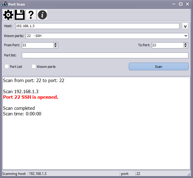Enable the Port List checkbox
Screen dimensions: 193x178
click(7, 66)
